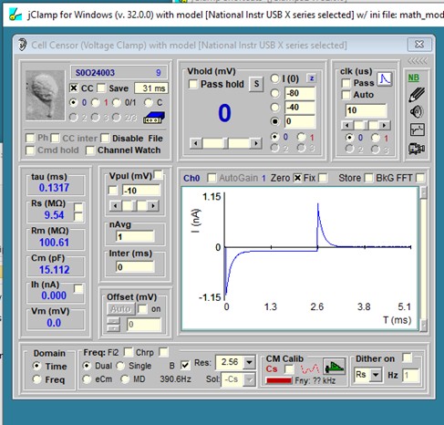Enable the Fix checkbox
This screenshot has width=444, height=425.
coord(323,178)
